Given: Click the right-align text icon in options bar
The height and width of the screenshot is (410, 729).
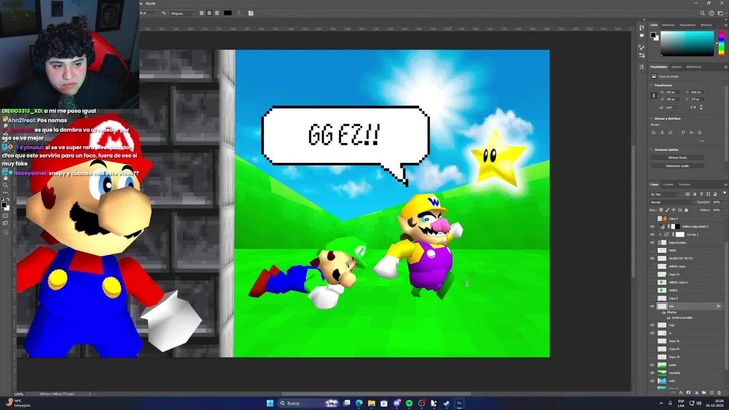Looking at the screenshot, I should 216,13.
